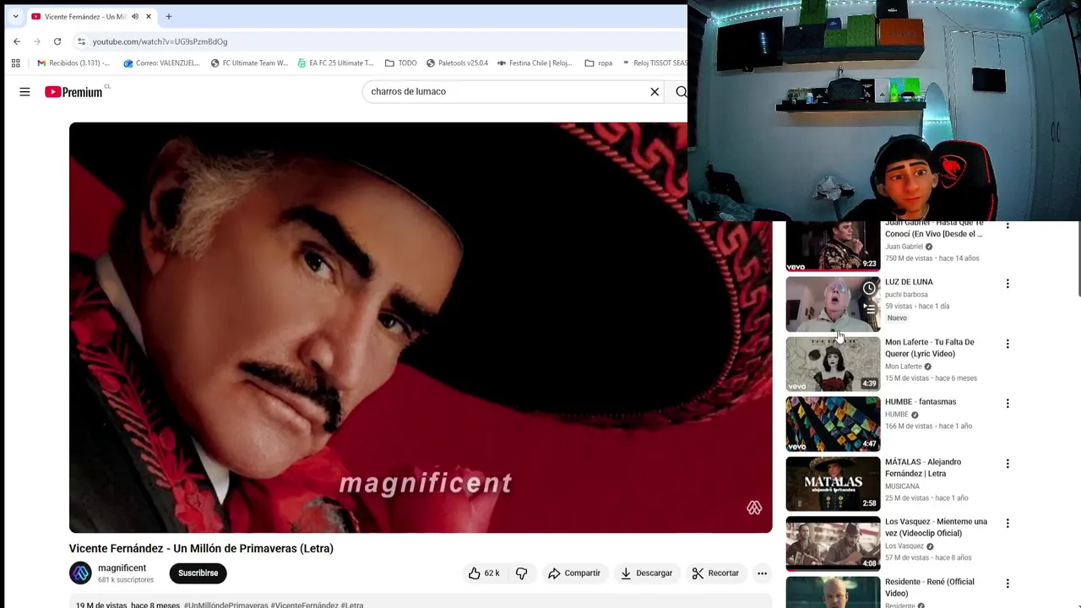The height and width of the screenshot is (608, 1081).
Task: Open Mon Laferte Tu Falta De Querer title
Action: (929, 348)
